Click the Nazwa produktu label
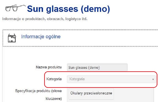The width and height of the screenshot is (158, 102). pos(49,67)
